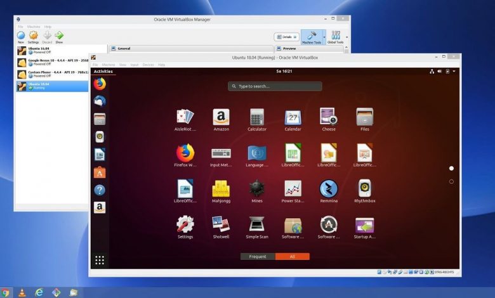The image size is (495, 298).
Task: Open Internet Explorer from Windows taskbar
Action: point(39,293)
